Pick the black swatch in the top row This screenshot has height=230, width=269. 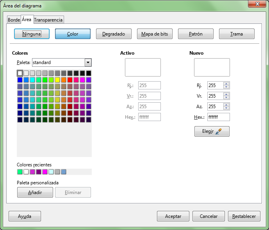point(89,73)
